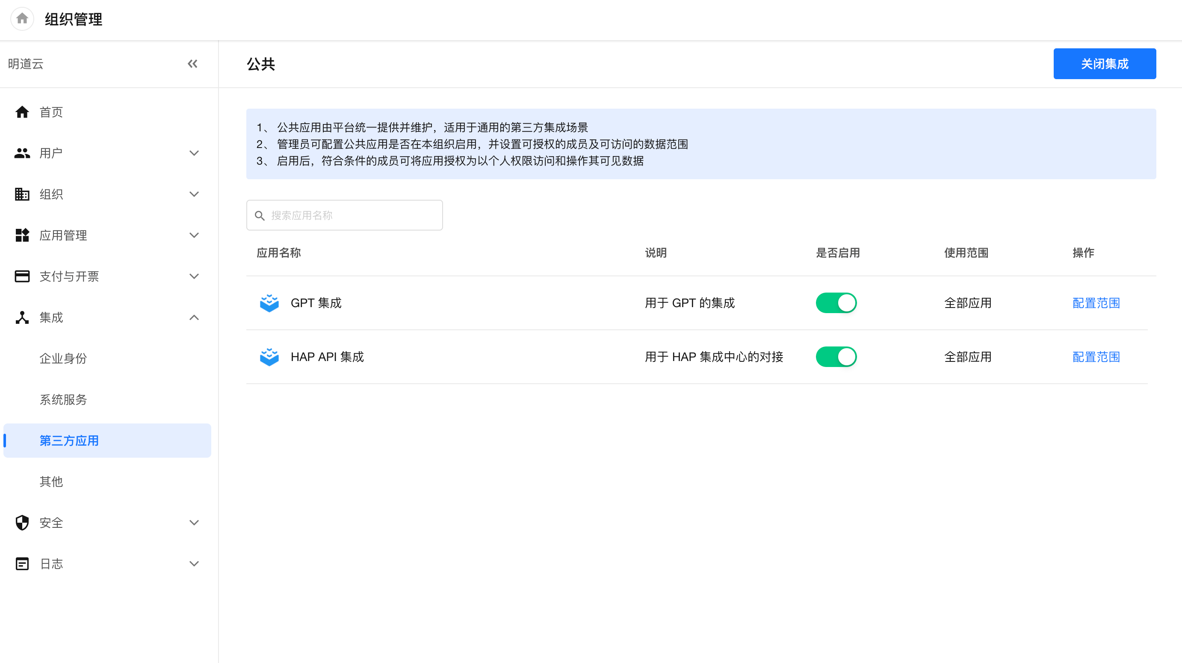Click the GPT 集成 app icon
The width and height of the screenshot is (1182, 663).
pyautogui.click(x=269, y=303)
